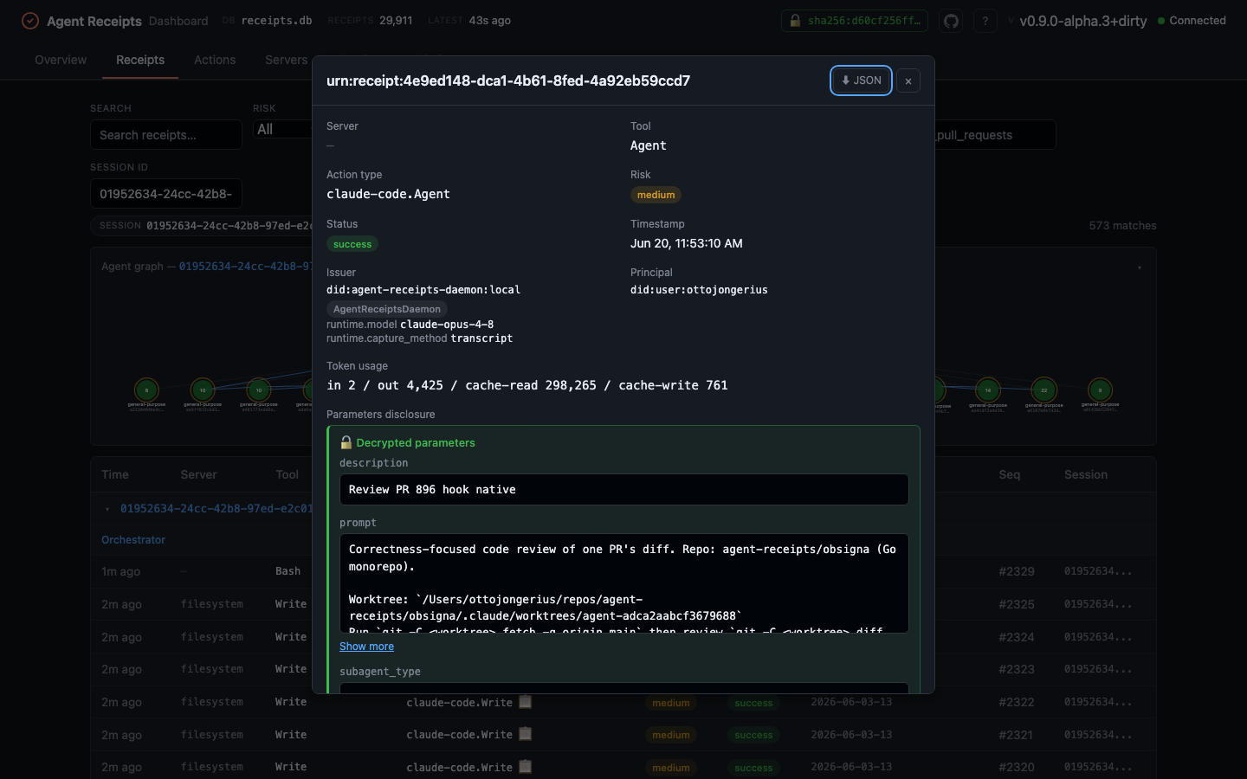Open the GitHub repository icon
1247x779 pixels.
[x=952, y=21]
